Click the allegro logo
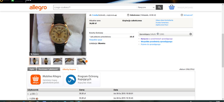Viewport: 224px width, 102px height. coord(38,8)
